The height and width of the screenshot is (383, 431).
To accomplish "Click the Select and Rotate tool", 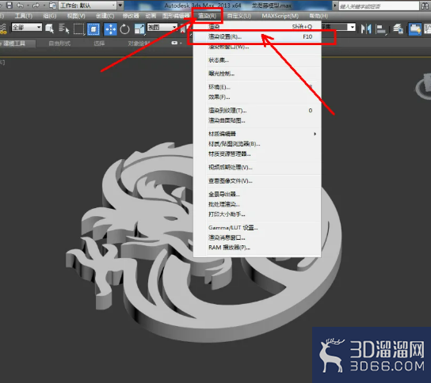I will 125,29.
